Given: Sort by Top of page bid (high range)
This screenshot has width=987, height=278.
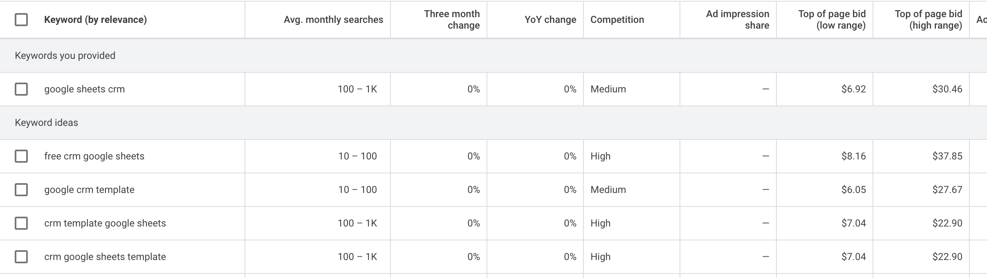Looking at the screenshot, I should (x=928, y=20).
